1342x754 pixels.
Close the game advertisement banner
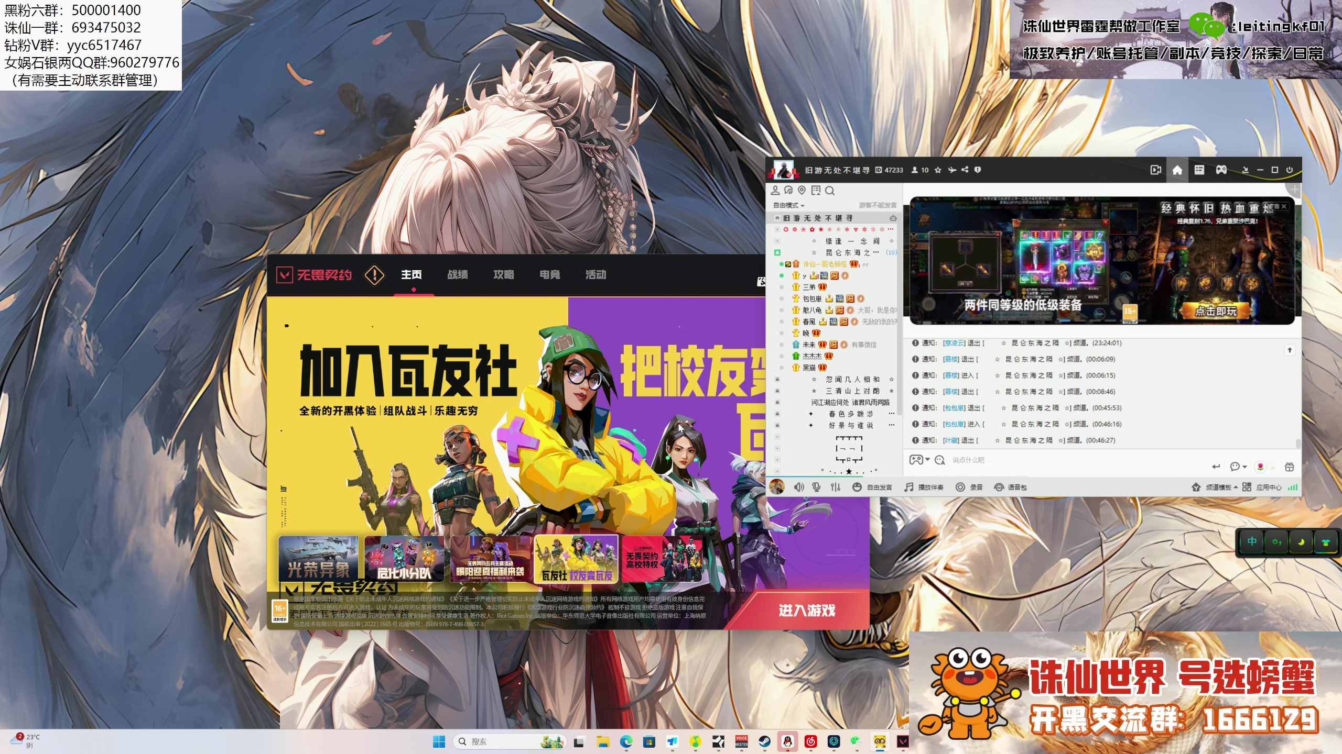coord(1284,206)
